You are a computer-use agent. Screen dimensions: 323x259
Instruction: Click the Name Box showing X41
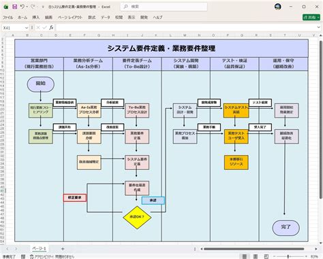tap(12, 28)
